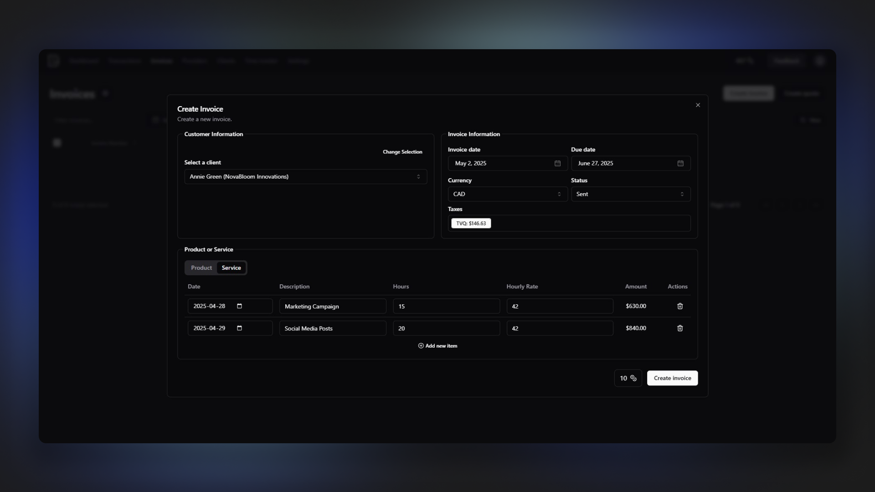Open the calendar picker for Due date
Screen dimensions: 875x492
point(680,163)
